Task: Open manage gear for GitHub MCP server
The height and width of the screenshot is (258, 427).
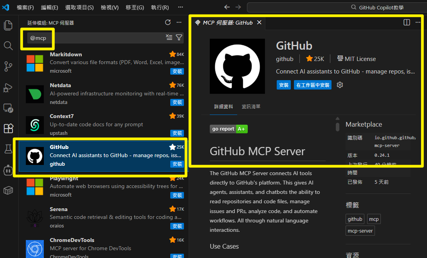Action: (340, 85)
